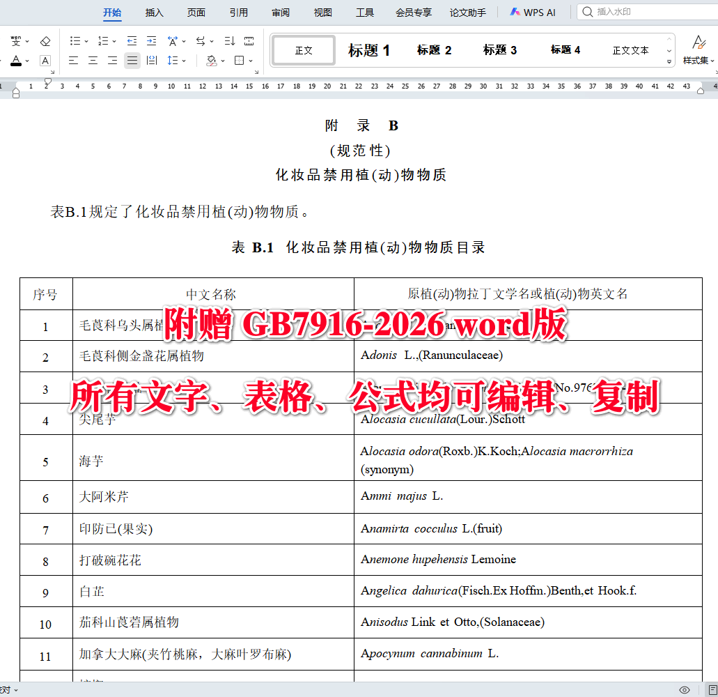Click the WPS AI logo icon

[515, 12]
